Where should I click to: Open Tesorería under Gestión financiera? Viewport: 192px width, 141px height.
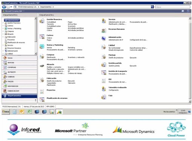pos(50,24)
